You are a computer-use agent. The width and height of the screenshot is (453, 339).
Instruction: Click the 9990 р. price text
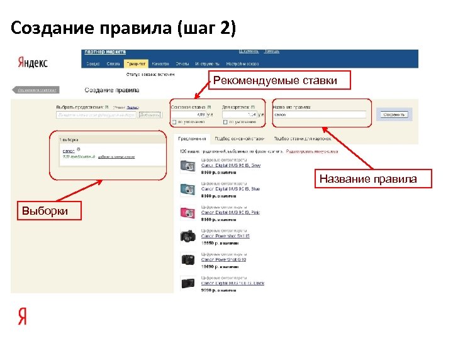tap(208, 290)
